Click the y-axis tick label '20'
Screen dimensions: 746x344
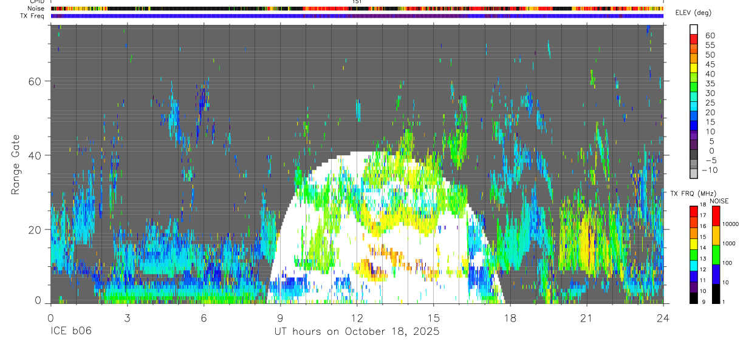[35, 229]
